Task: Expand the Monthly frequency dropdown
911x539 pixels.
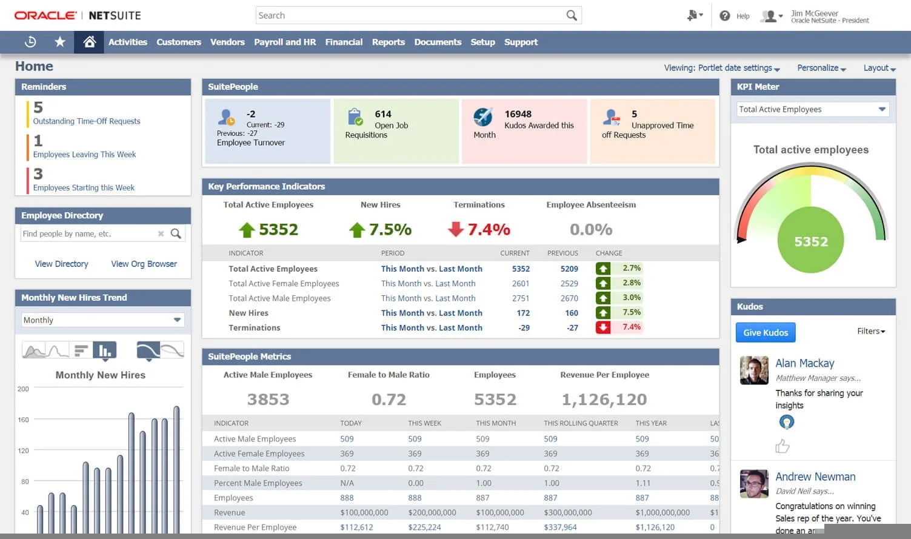Action: pyautogui.click(x=176, y=320)
